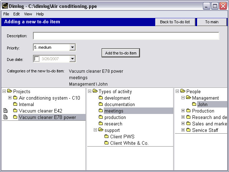229x172 pixels.
Task: Click the document icon beside Vacuum cleaner E42
Action: point(5,111)
